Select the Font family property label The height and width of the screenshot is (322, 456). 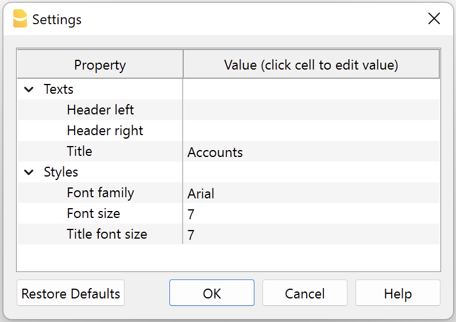click(x=101, y=193)
